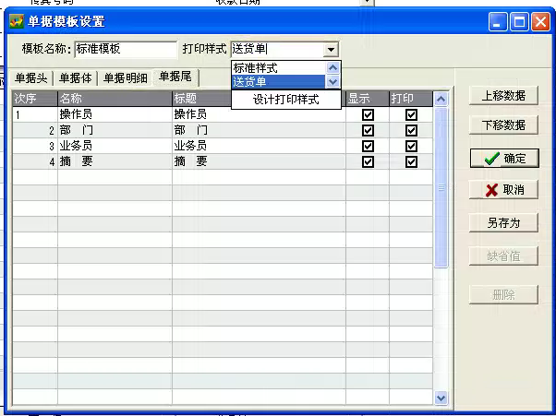Toggle 显示 checkbox for 摘要 row

pyautogui.click(x=368, y=161)
